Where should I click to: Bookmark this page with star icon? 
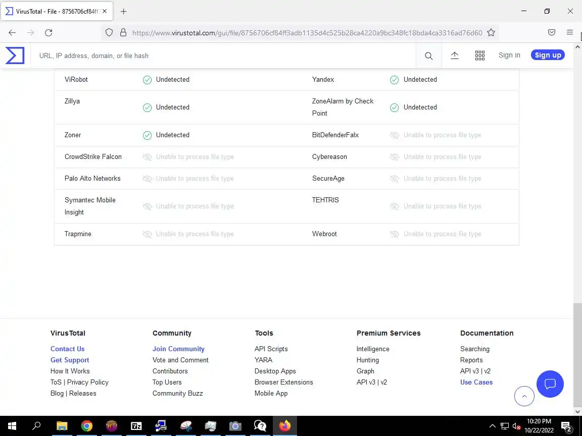[491, 33]
